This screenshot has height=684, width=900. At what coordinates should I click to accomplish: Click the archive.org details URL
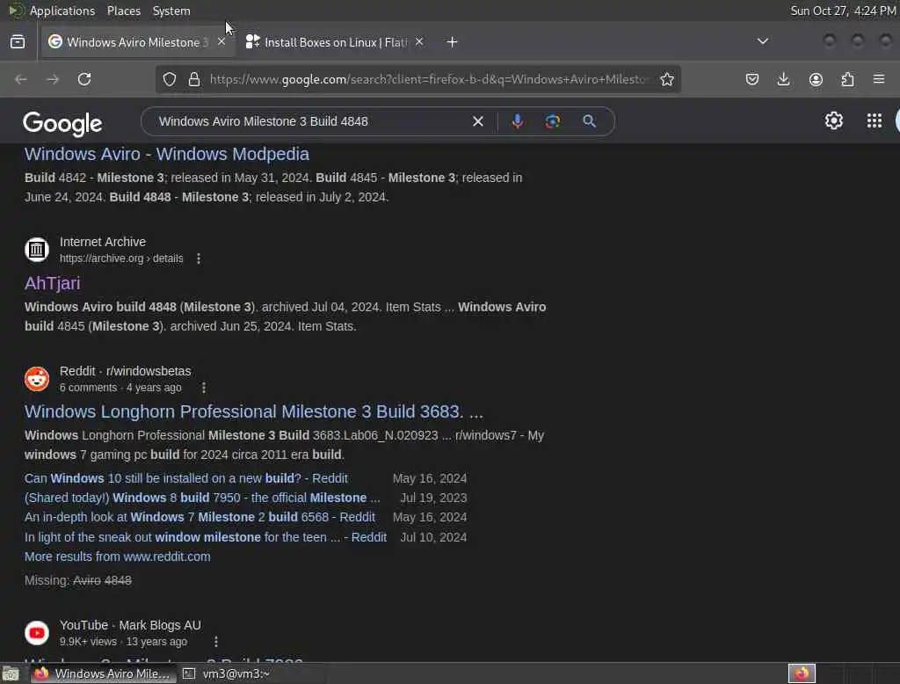pos(121,258)
